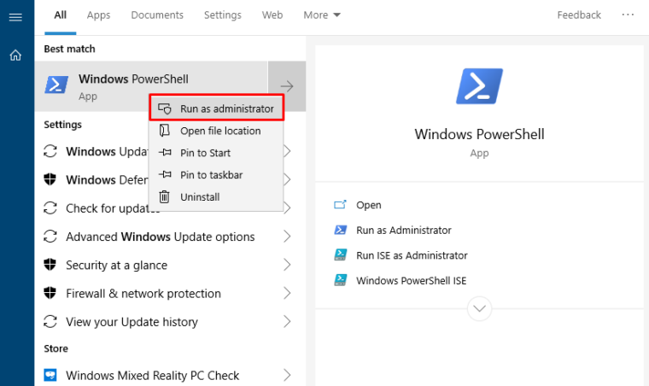Choose Pin to Start in context menu

pyautogui.click(x=216, y=153)
